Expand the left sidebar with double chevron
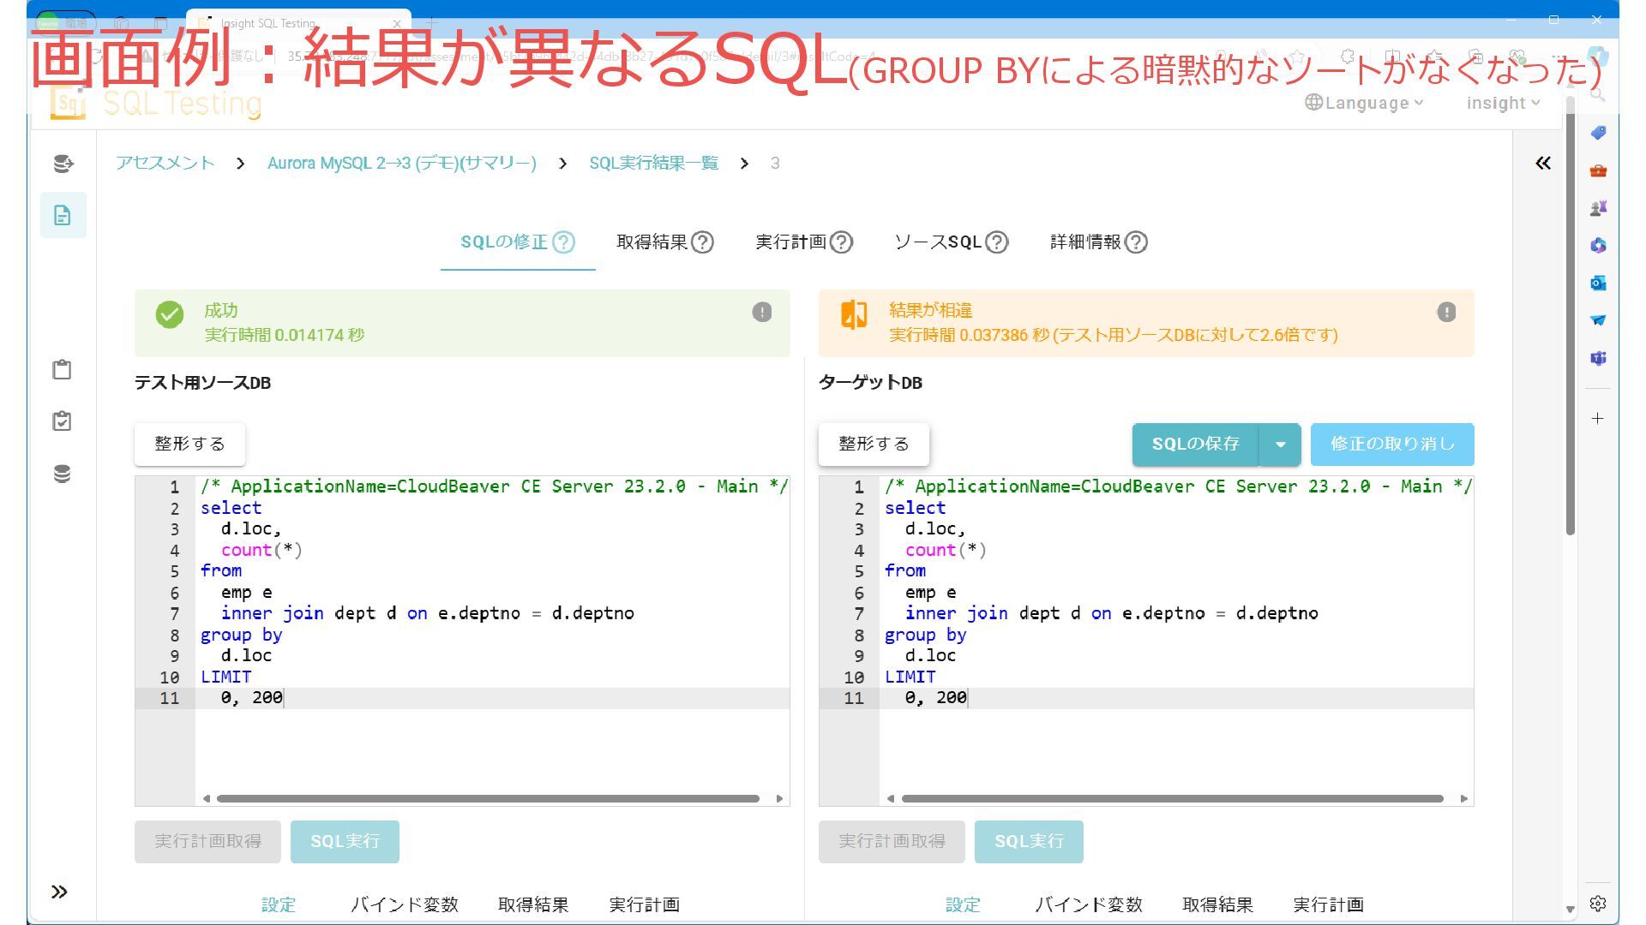Image resolution: width=1646 pixels, height=925 pixels. point(59,892)
